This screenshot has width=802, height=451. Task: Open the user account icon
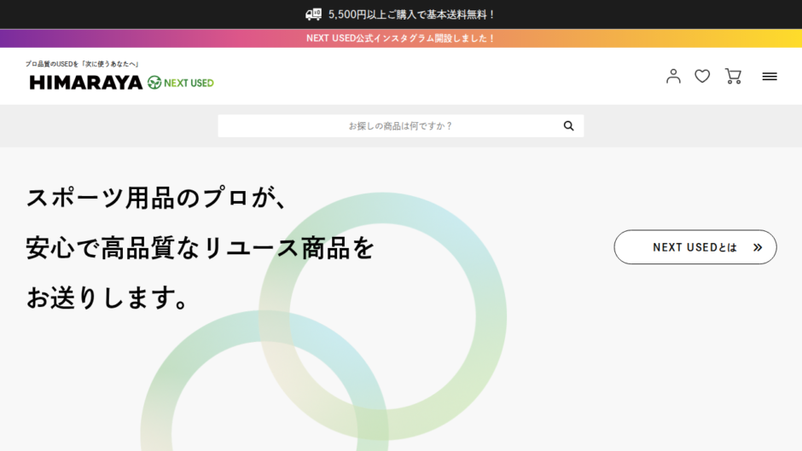tap(673, 76)
